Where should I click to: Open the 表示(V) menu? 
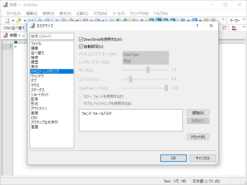click(x=65, y=14)
